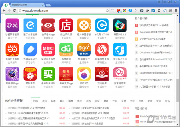Switch to the 媒体 category tab
Viewport: 180px width, 127px height.
(x=79, y=101)
